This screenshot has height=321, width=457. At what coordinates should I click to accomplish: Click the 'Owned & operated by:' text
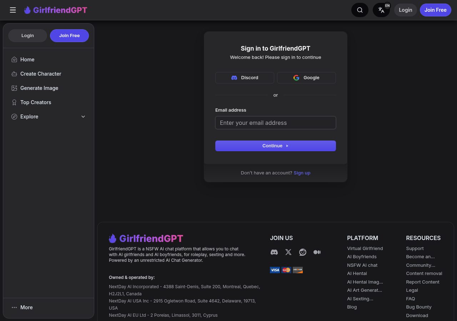point(132,277)
